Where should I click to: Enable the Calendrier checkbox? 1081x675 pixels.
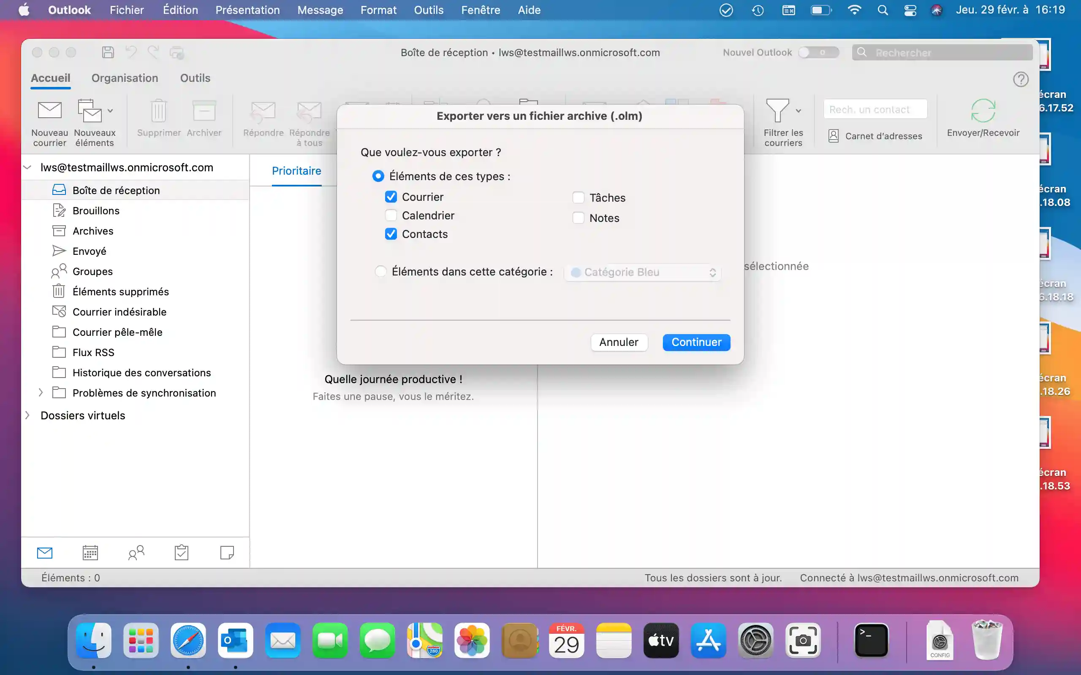[391, 216]
